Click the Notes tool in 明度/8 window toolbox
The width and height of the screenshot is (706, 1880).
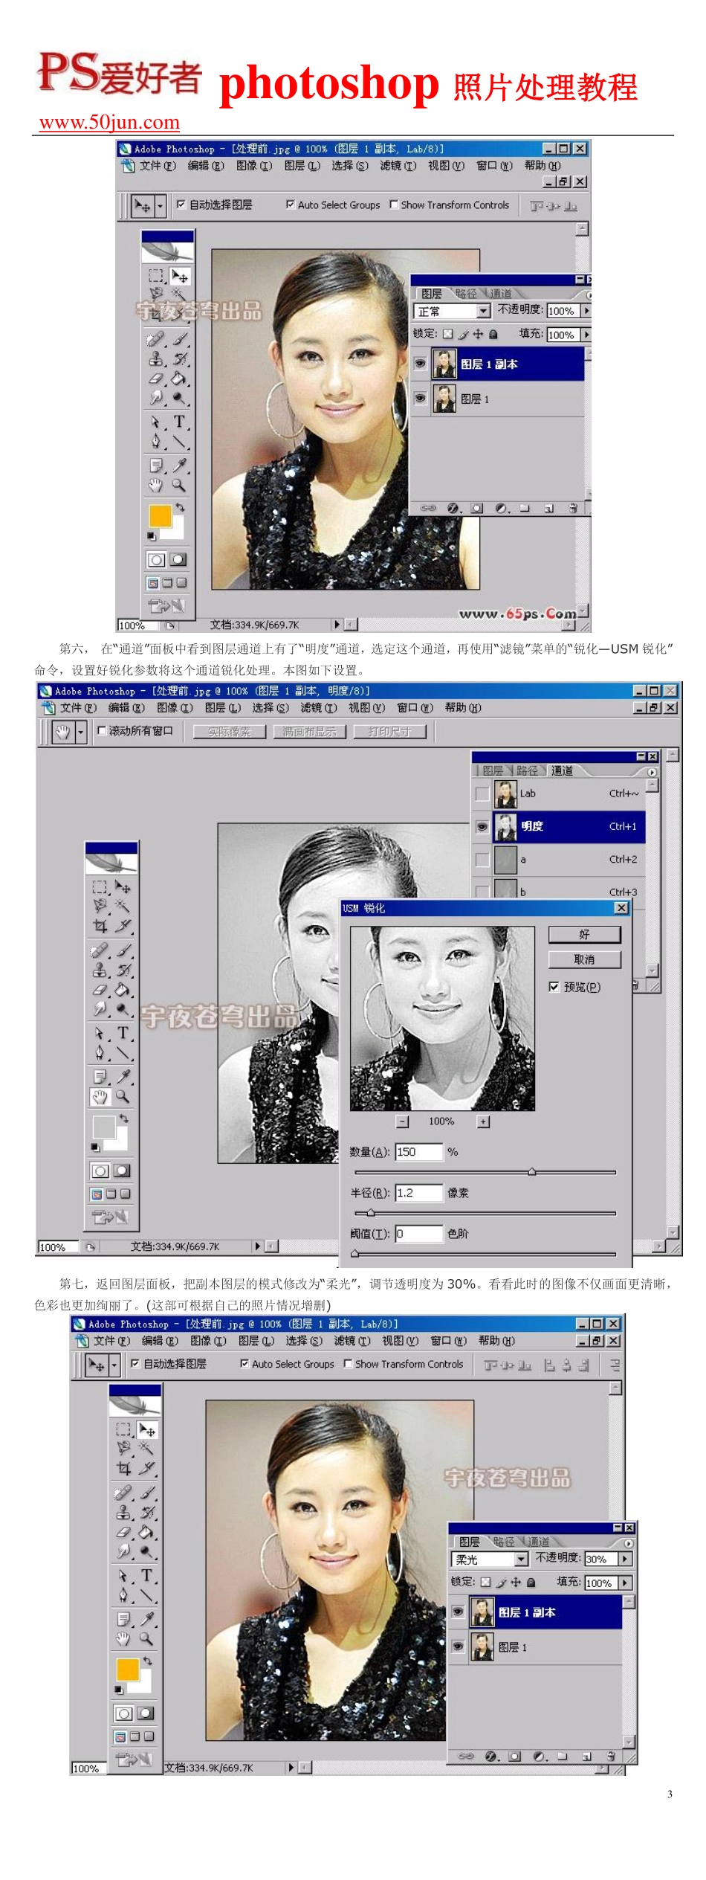[x=100, y=1077]
